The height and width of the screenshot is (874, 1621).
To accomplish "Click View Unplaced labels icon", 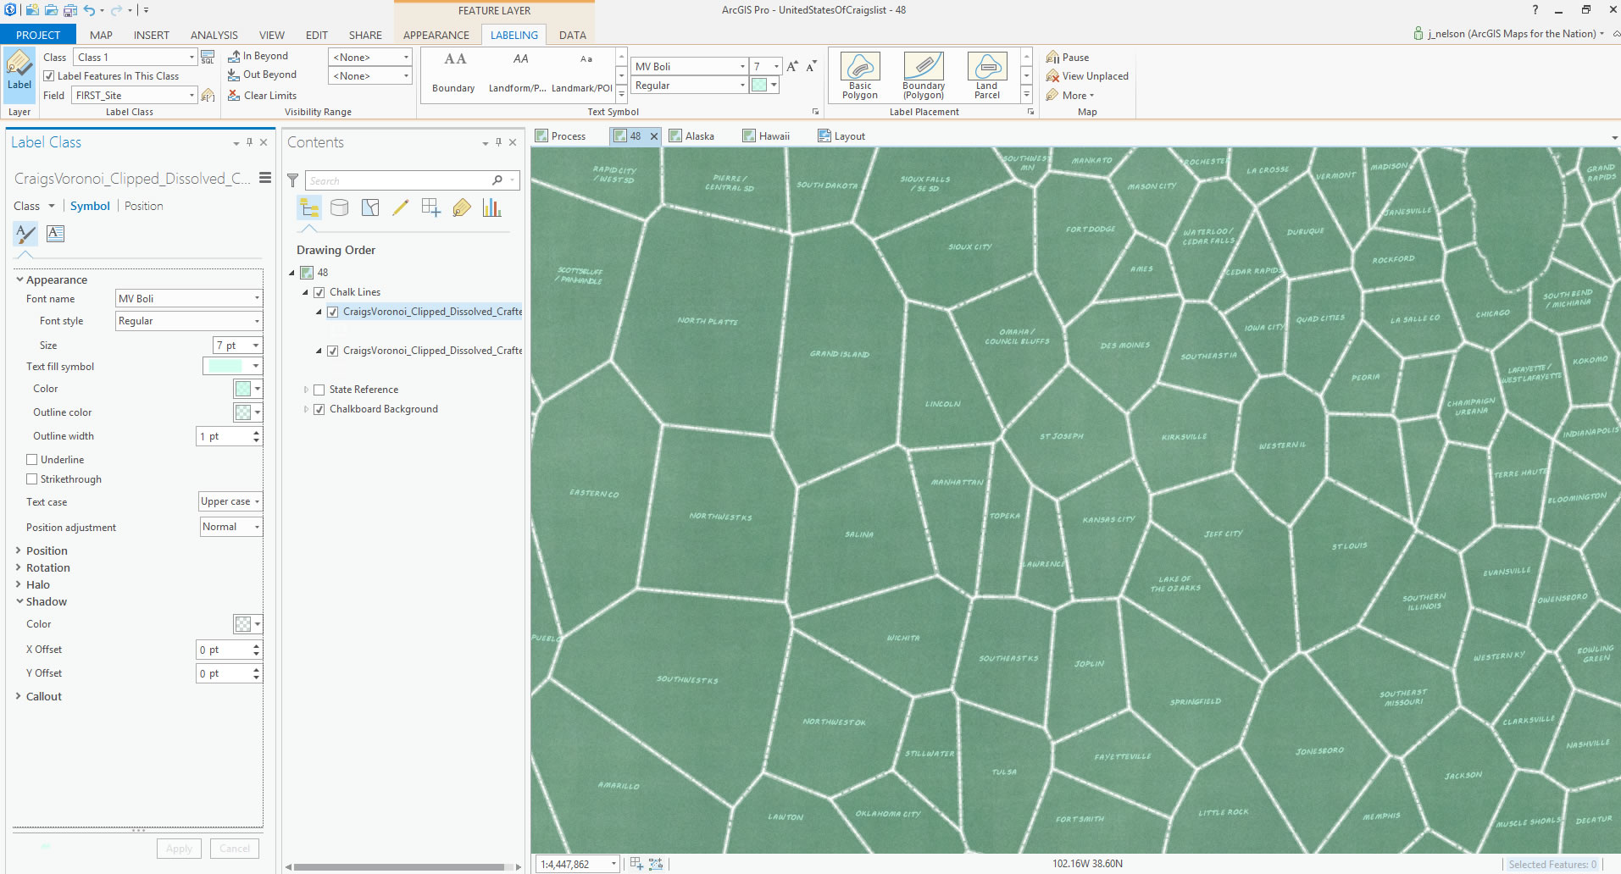I will pos(1053,76).
